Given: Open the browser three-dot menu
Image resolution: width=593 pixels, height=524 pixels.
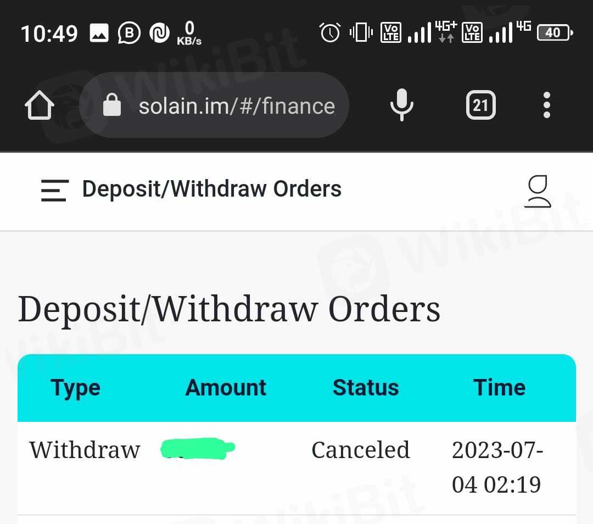Looking at the screenshot, I should coord(546,105).
